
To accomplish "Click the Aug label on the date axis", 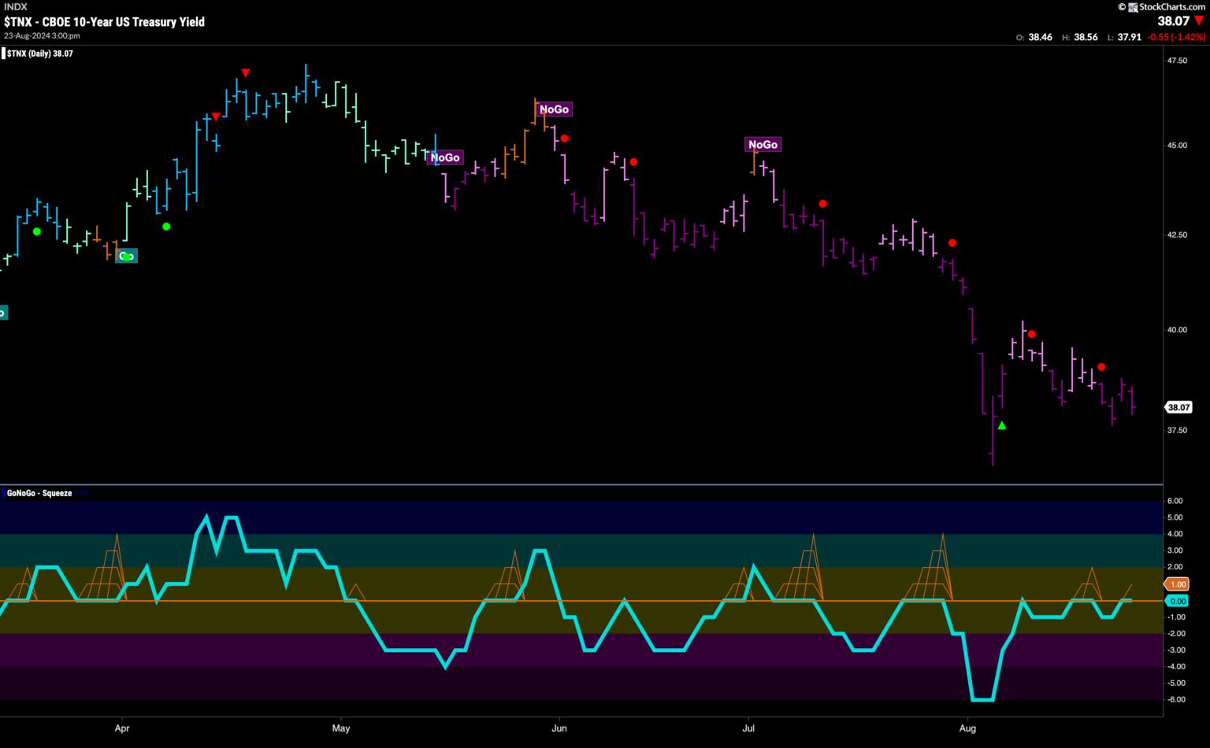I will (967, 728).
